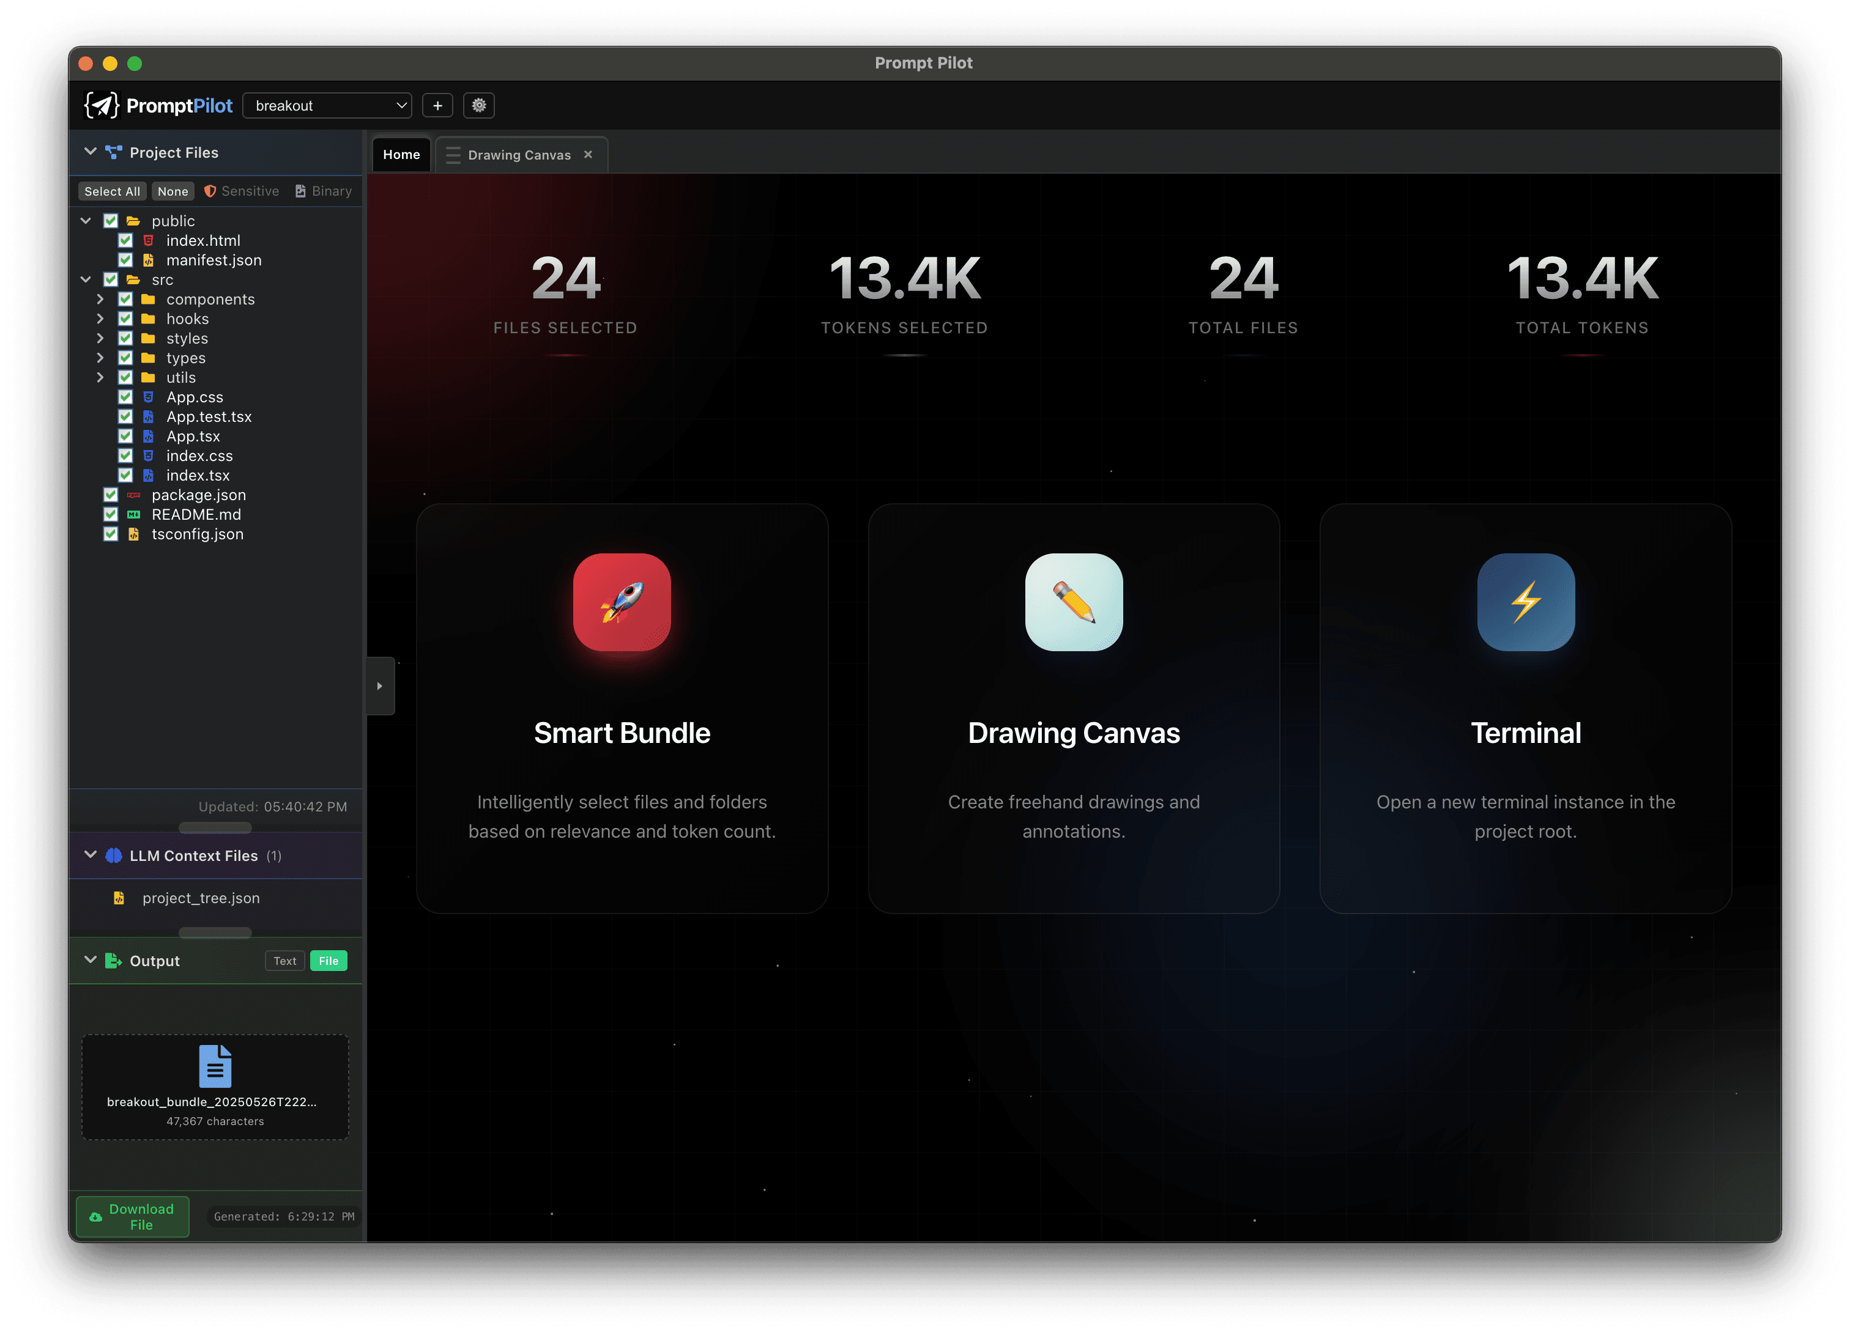Click the Project Files tree icon
The image size is (1850, 1333).
pos(114,152)
